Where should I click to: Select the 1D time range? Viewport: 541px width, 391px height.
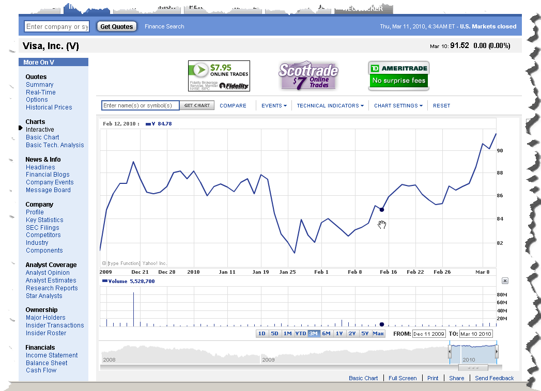(x=262, y=334)
